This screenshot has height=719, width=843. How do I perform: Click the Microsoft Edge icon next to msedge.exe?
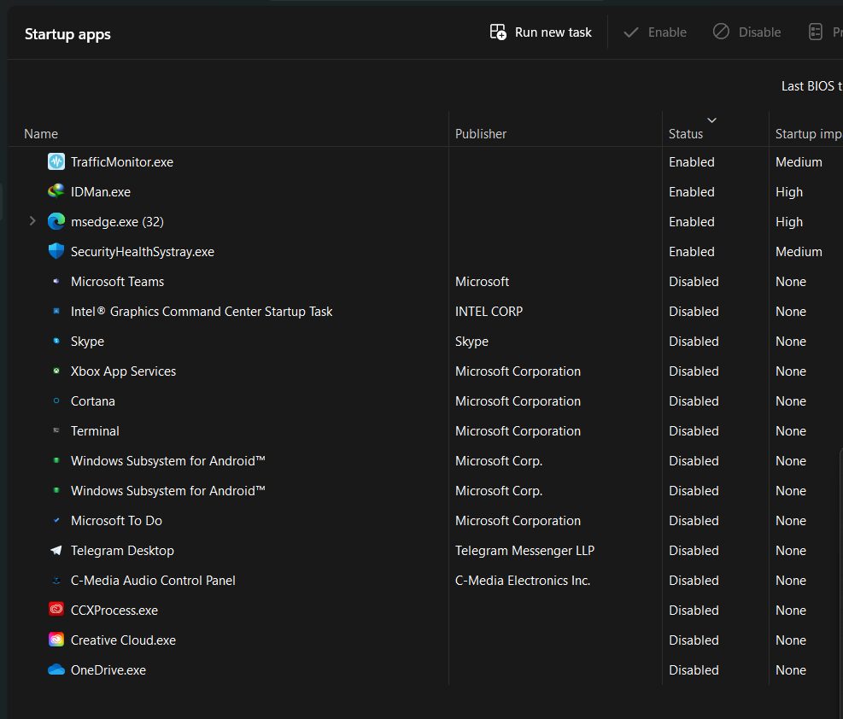pyautogui.click(x=56, y=221)
